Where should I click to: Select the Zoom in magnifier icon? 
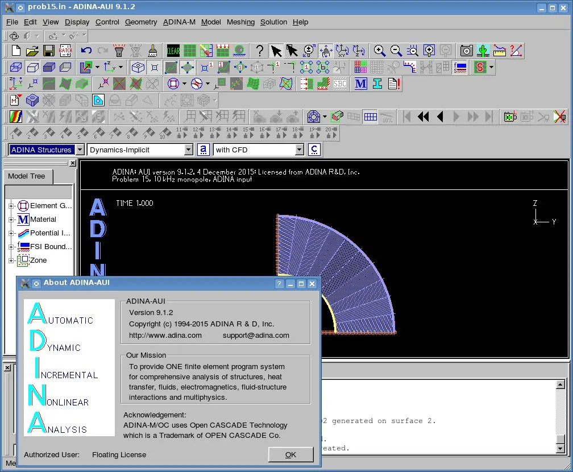coord(379,51)
